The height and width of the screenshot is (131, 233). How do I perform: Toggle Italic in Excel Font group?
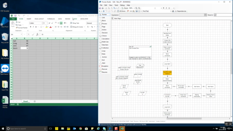tap(33, 27)
